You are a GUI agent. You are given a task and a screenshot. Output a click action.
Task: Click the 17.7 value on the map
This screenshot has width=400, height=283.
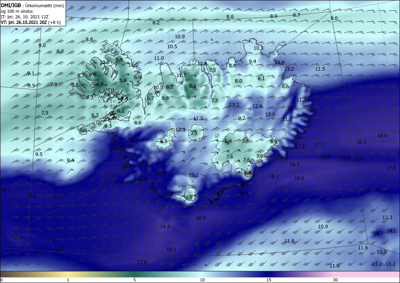(319, 145)
